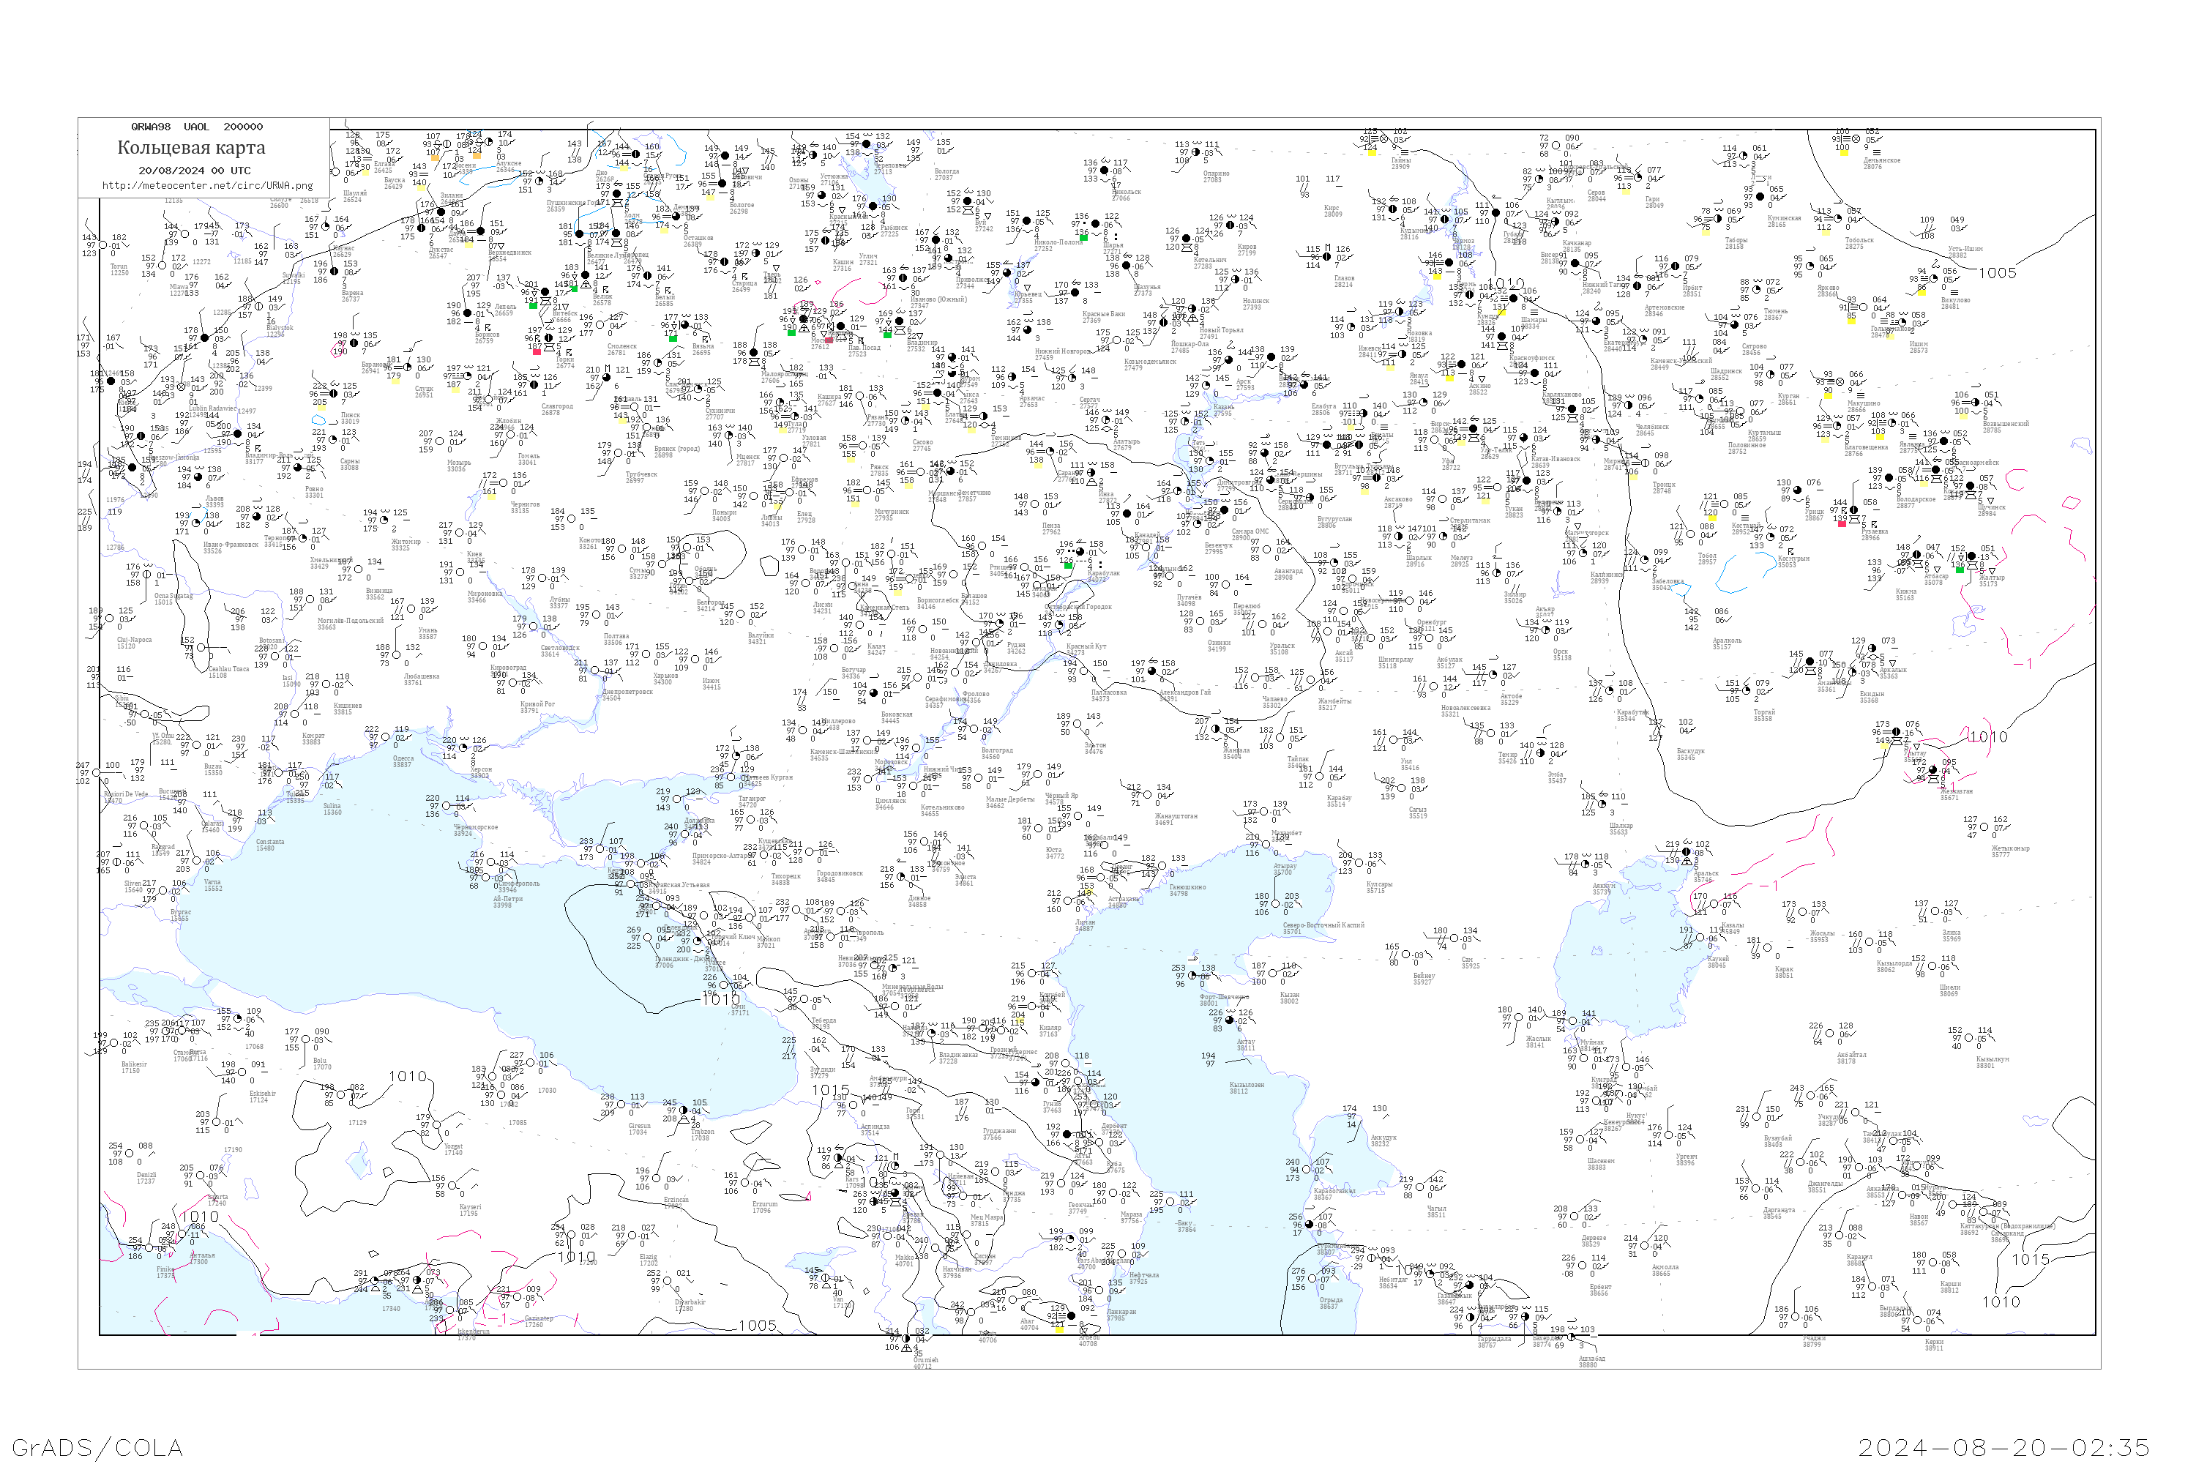Viewport: 2196px width, 1464px height.
Task: Click the Уральск 35108 station label
Action: pos(1282,648)
